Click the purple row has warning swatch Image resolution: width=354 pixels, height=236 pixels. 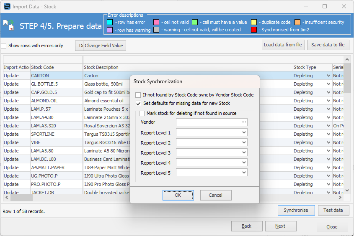coord(110,30)
